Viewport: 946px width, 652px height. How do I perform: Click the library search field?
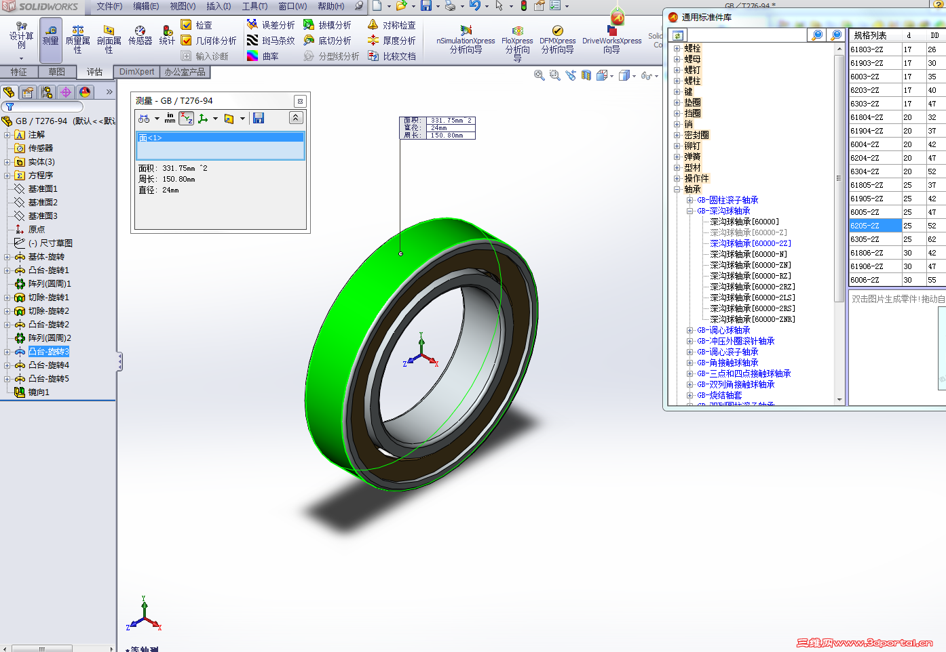pos(746,35)
